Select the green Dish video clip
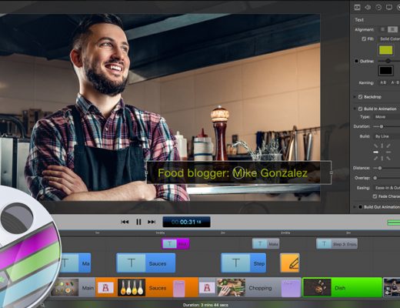The image size is (400, 308). pos(342,288)
